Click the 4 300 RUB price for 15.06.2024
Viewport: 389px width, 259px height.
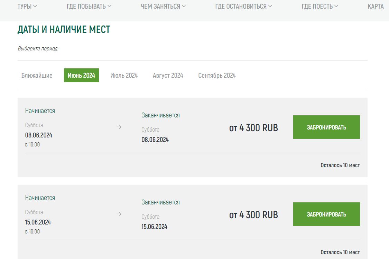click(x=253, y=215)
